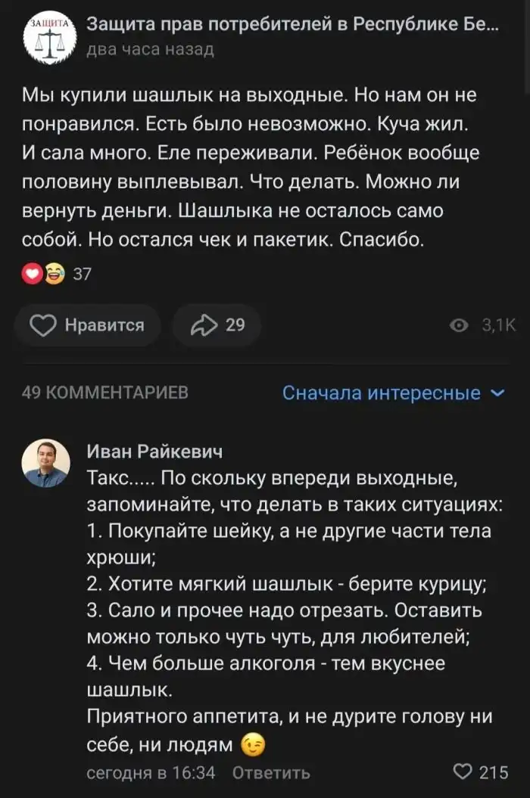This screenshot has height=798, width=530.
Task: Click the laughing face reaction emoji
Action: [55, 274]
